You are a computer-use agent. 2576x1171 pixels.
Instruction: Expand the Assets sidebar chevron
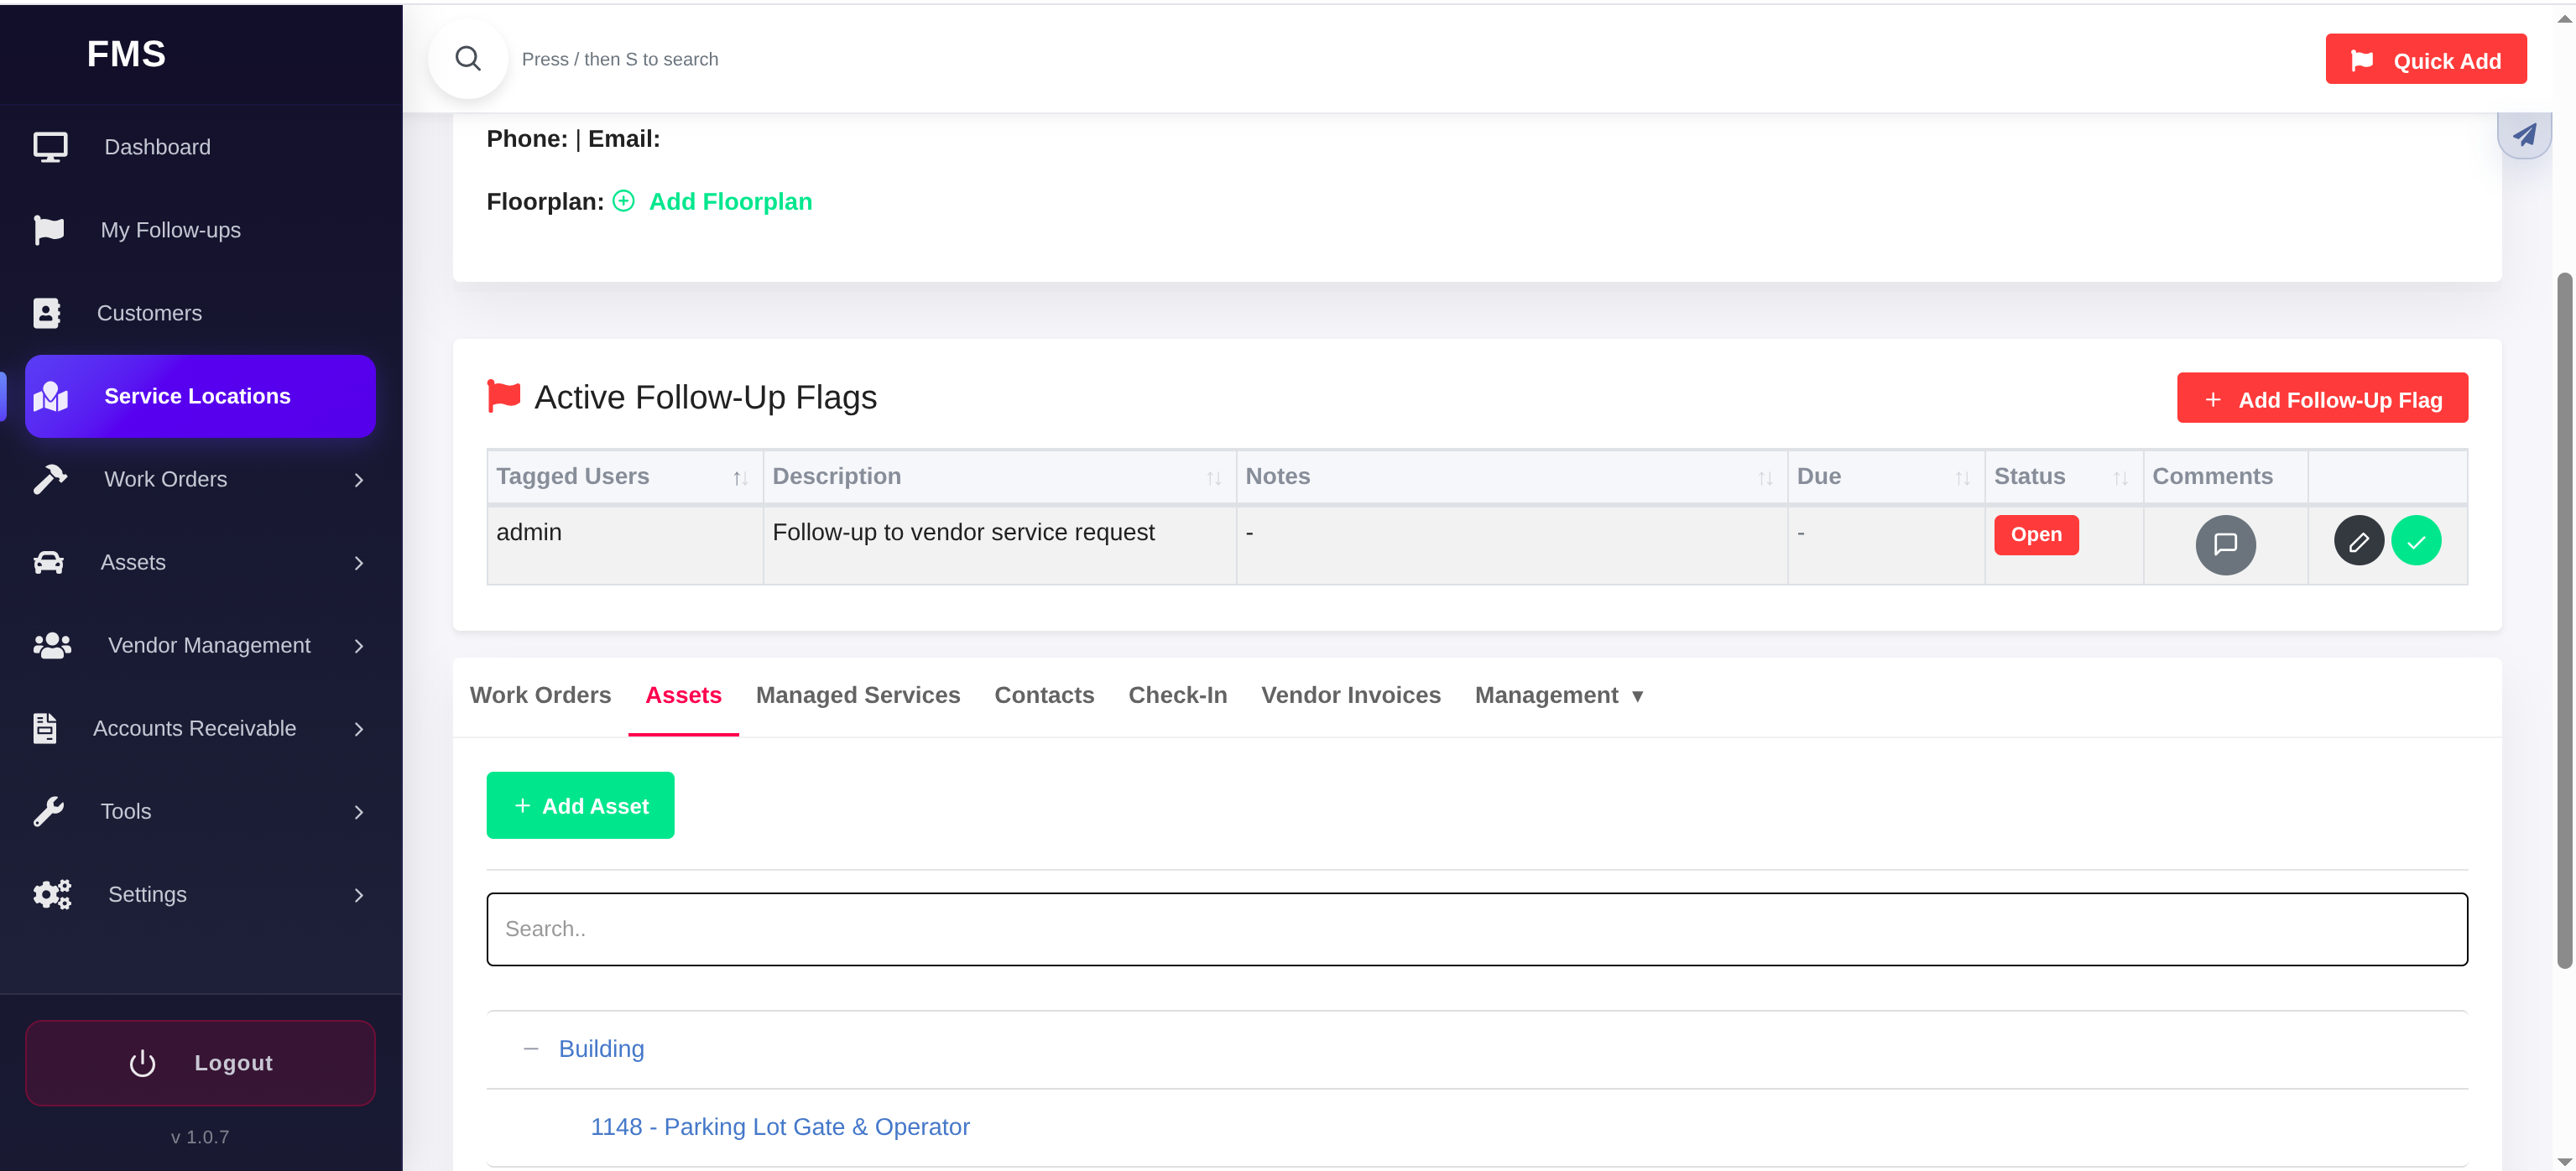pyautogui.click(x=359, y=563)
